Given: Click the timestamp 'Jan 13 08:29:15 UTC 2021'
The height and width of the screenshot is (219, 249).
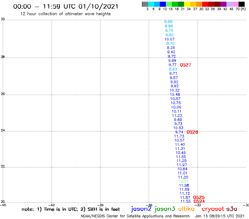Looking at the screenshot, I should pyautogui.click(x=220, y=216).
